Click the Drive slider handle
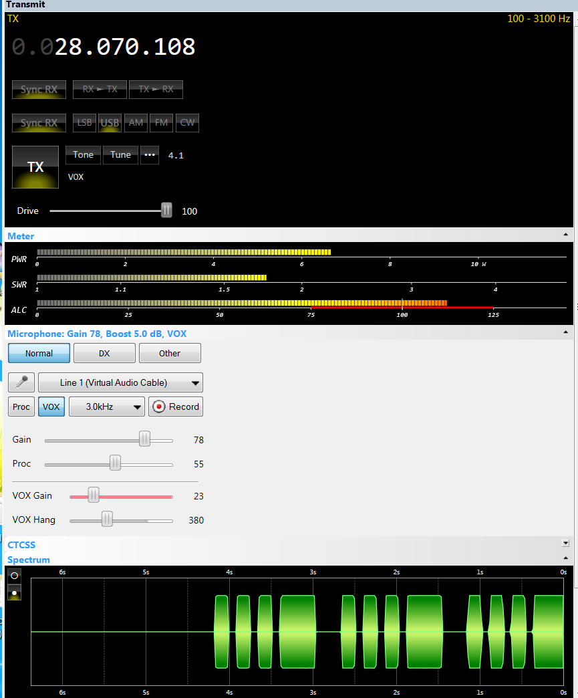This screenshot has height=698, width=578. [166, 211]
